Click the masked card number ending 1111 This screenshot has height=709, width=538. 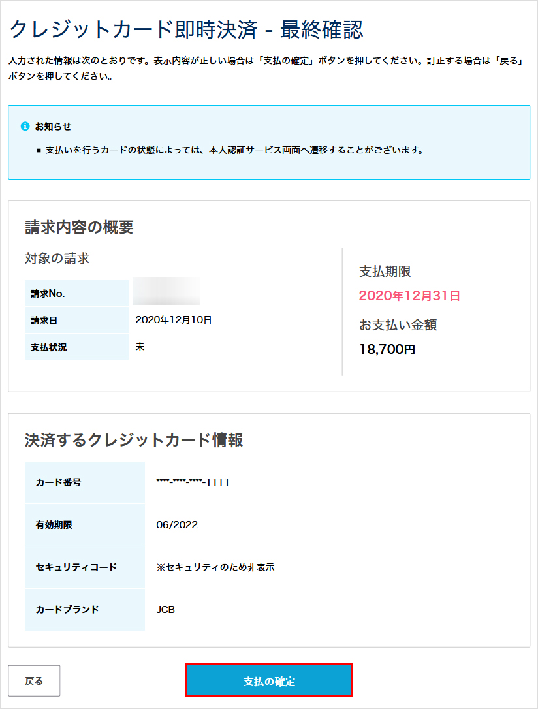(x=193, y=482)
